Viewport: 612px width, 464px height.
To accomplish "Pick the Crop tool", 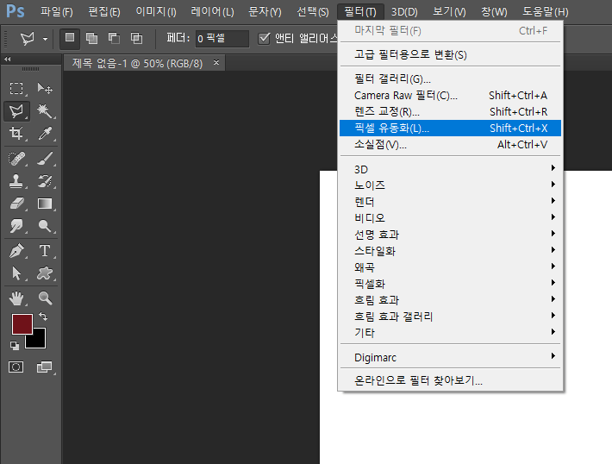I will tap(16, 134).
